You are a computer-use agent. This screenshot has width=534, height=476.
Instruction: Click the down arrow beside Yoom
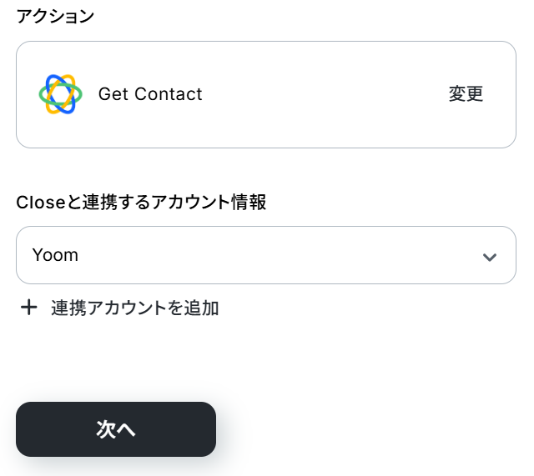pos(490,256)
